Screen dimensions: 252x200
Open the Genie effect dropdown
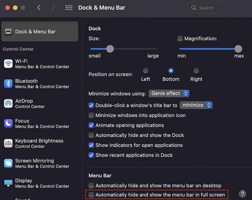[x=169, y=93]
